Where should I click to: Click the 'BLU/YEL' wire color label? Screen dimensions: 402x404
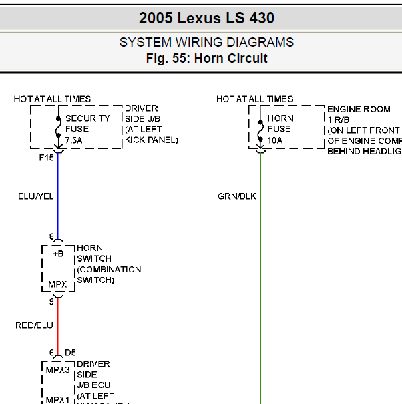point(36,196)
